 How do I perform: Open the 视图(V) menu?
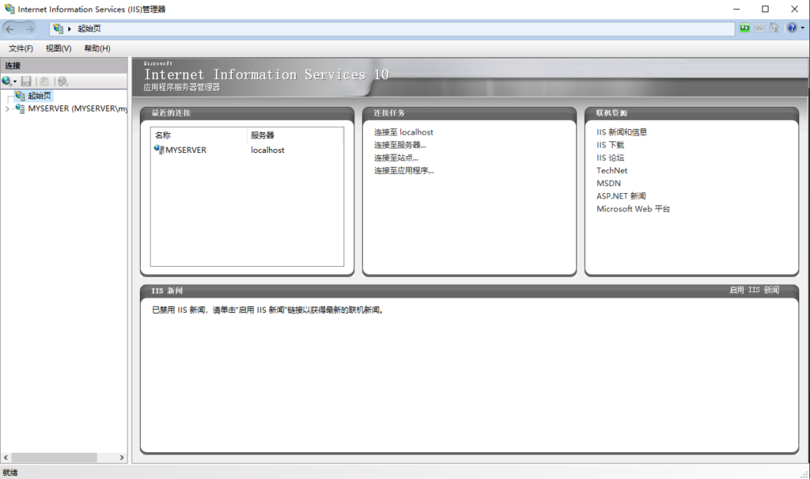pyautogui.click(x=59, y=48)
